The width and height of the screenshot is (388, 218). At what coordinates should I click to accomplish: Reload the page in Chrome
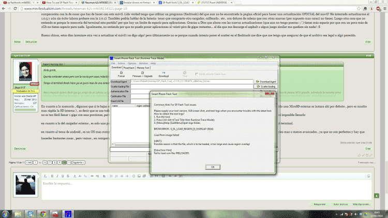pos(16,8)
